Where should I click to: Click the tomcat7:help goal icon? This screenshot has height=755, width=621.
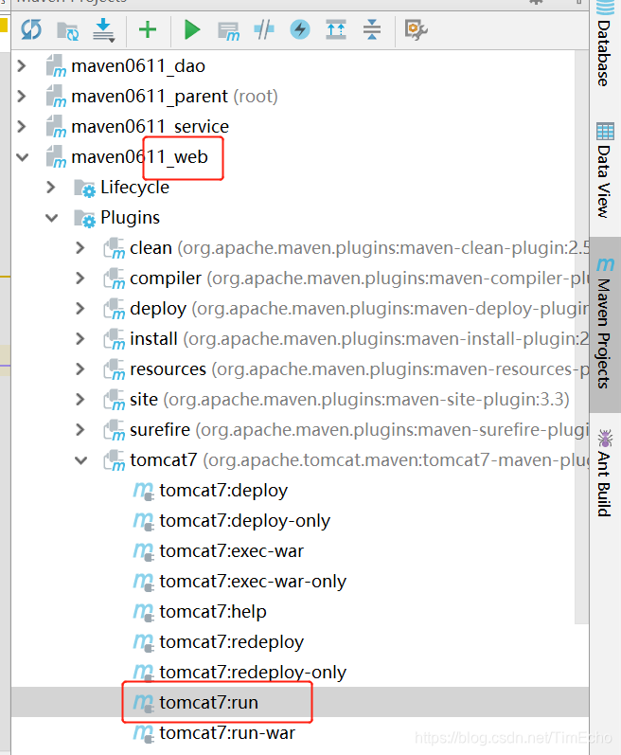coord(143,613)
